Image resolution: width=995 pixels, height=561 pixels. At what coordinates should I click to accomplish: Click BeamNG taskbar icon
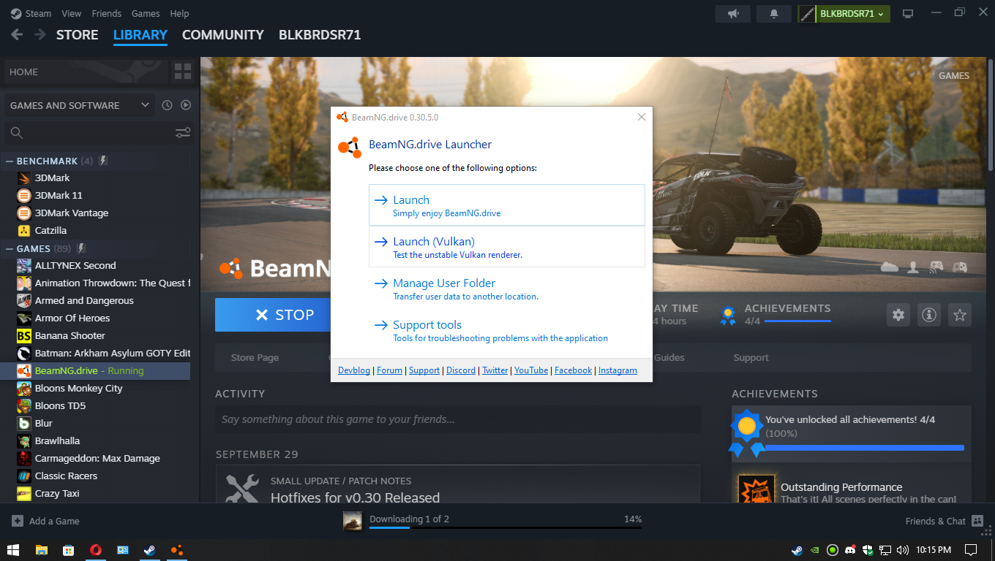click(x=176, y=549)
